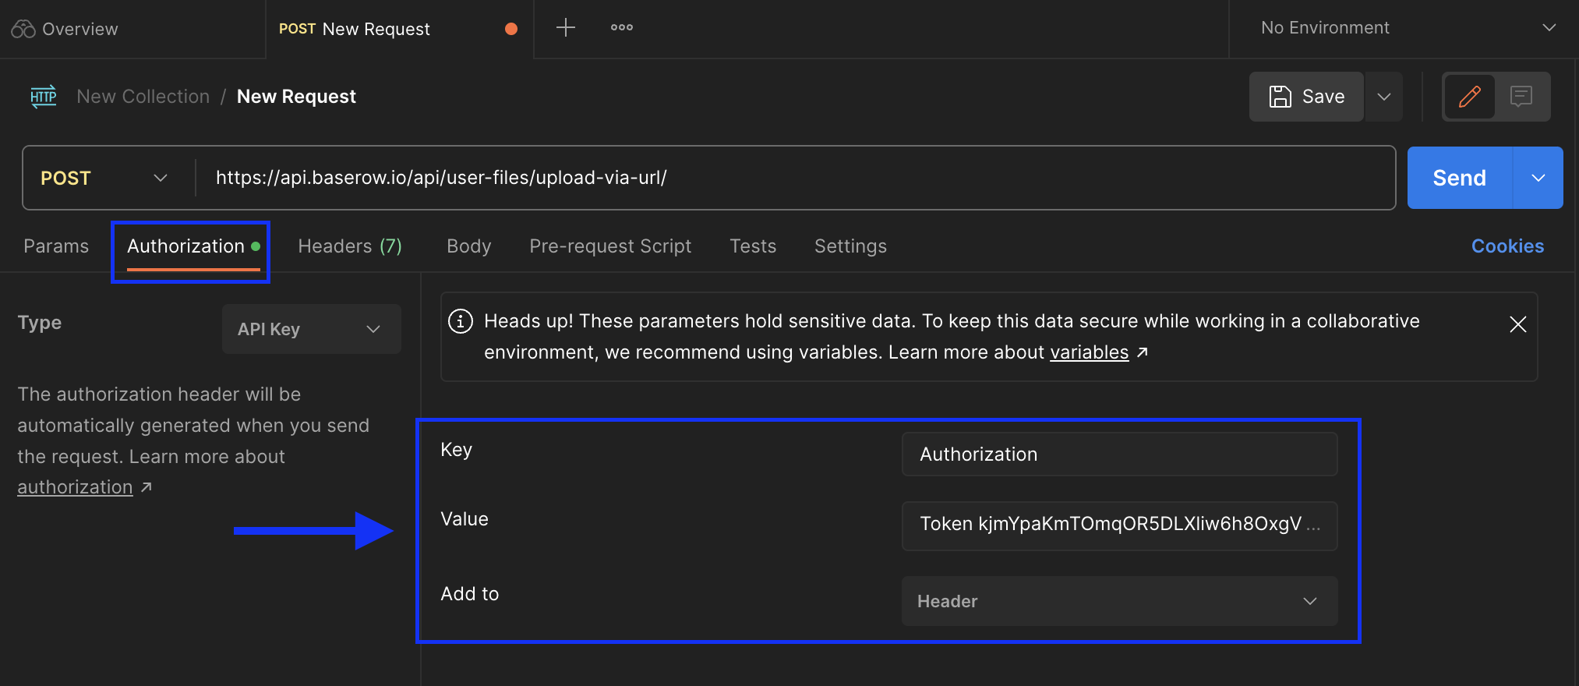Screen dimensions: 1579x686
Task: Expand the Send options arrow
Action: pyautogui.click(x=1538, y=178)
